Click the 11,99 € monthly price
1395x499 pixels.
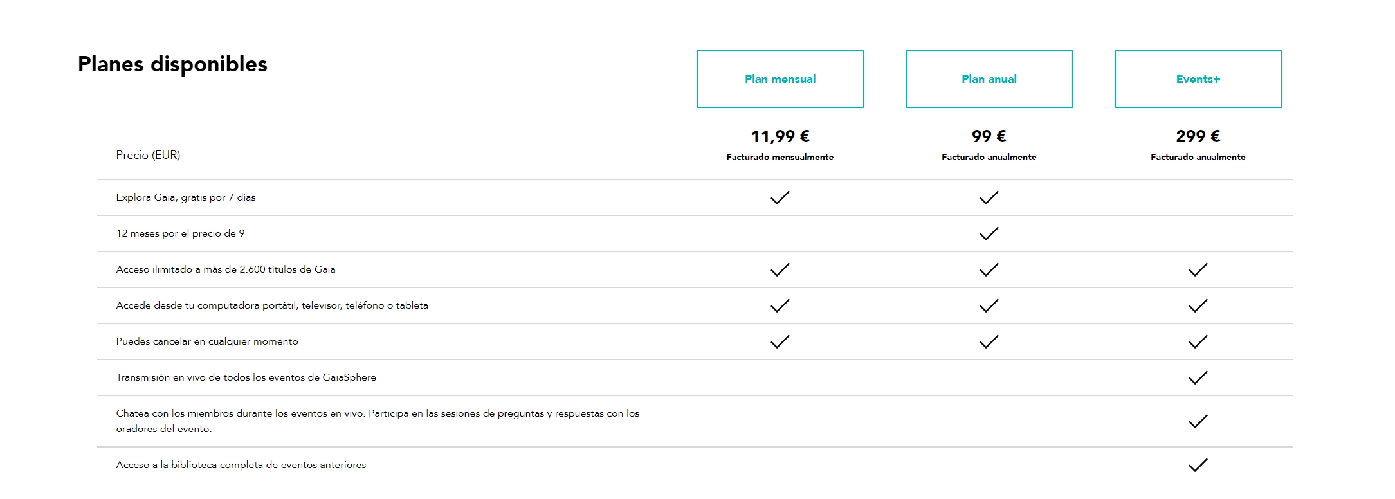780,136
